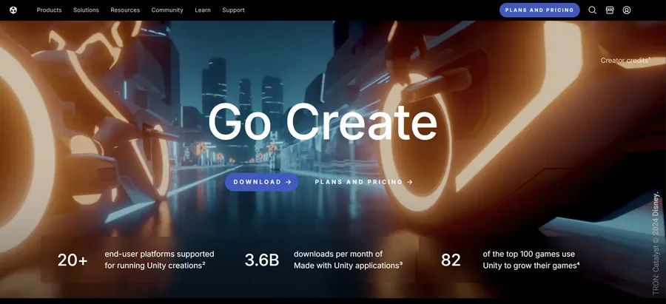Expand the Solutions navigation menu
The height and width of the screenshot is (304, 666).
pos(86,10)
